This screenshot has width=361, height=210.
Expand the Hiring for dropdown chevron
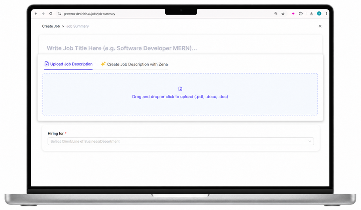(310, 141)
